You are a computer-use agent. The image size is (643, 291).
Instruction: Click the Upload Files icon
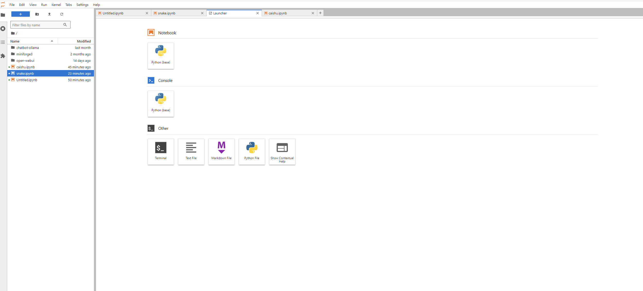tap(49, 14)
